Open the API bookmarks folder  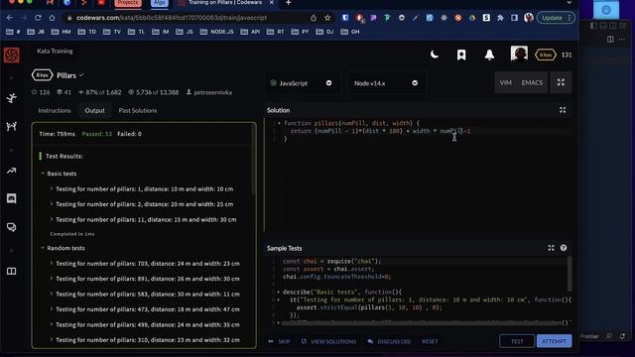point(251,32)
